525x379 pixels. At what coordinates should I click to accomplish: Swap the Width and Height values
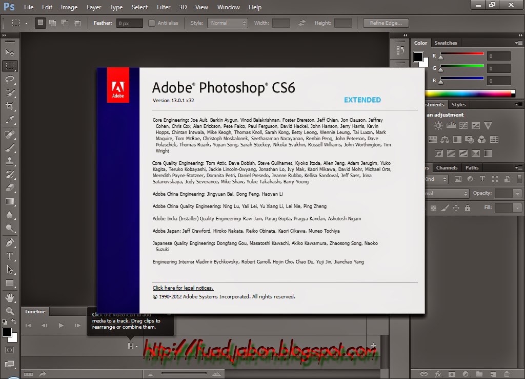coord(302,23)
